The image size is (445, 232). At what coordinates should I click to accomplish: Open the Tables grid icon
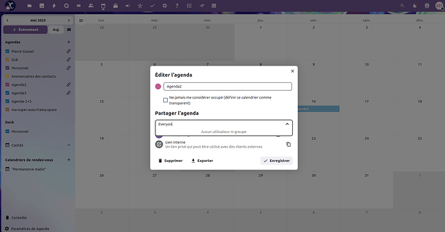(x=214, y=6)
